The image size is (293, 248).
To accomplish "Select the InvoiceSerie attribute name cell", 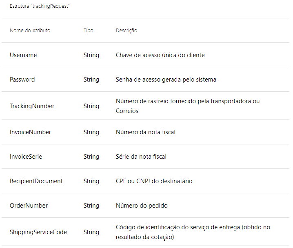I will (26, 157).
